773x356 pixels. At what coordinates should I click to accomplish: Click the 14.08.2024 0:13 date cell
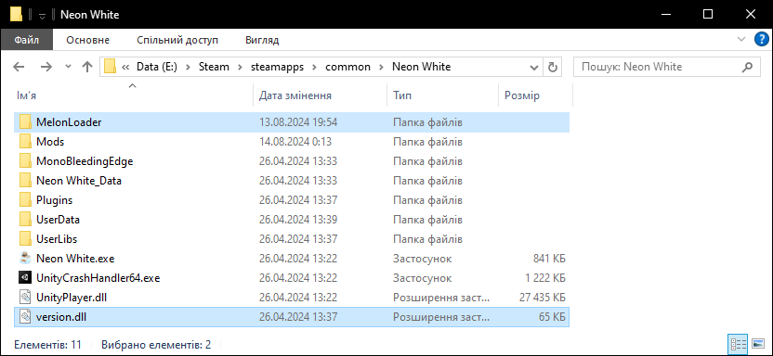(295, 142)
